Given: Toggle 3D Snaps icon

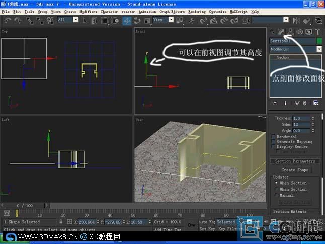Looking at the screenshot, I should tap(204, 21).
